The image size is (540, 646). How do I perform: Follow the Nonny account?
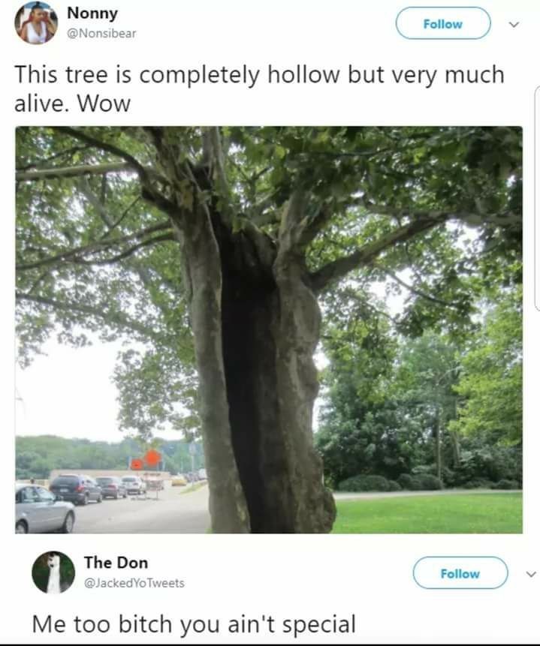click(x=443, y=23)
